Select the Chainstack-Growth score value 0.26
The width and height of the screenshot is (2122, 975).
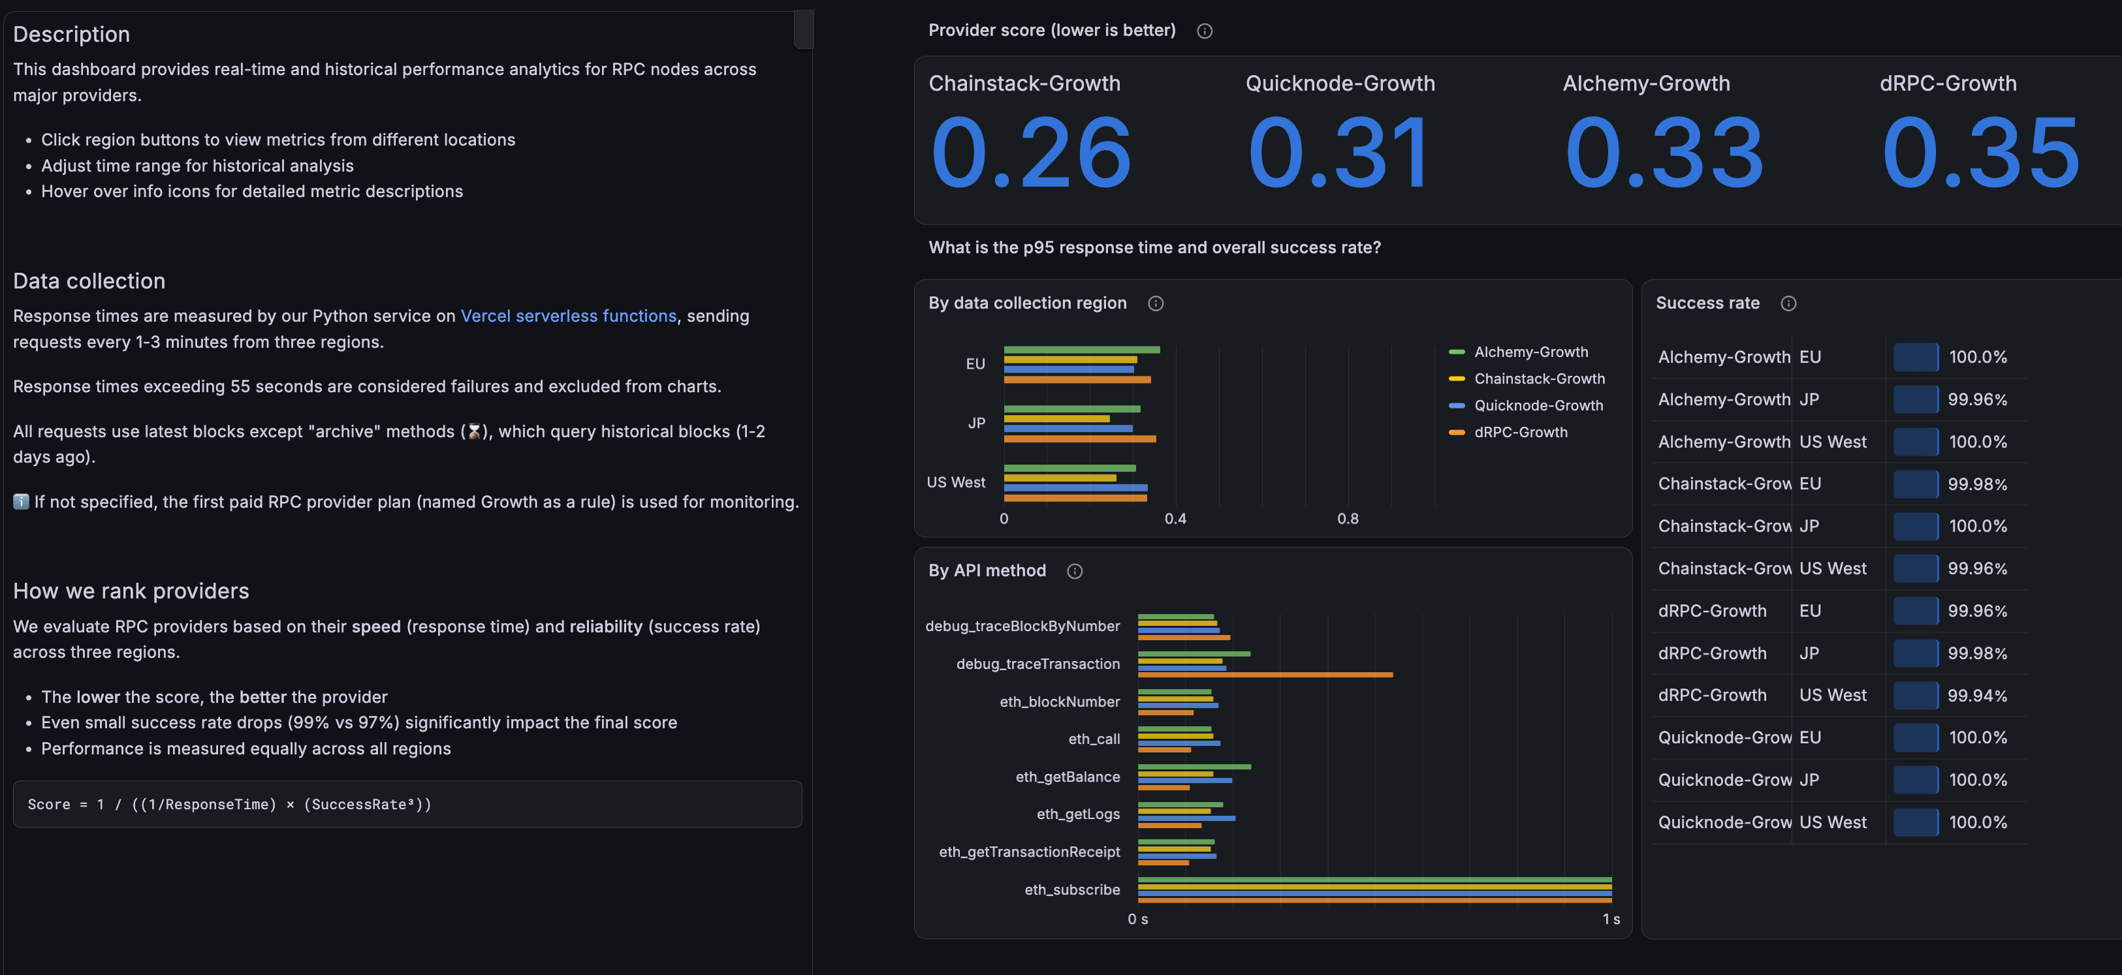(1032, 152)
